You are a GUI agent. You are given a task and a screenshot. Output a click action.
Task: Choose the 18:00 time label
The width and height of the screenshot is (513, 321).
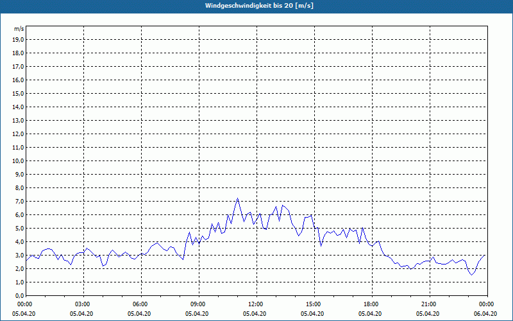(372, 304)
